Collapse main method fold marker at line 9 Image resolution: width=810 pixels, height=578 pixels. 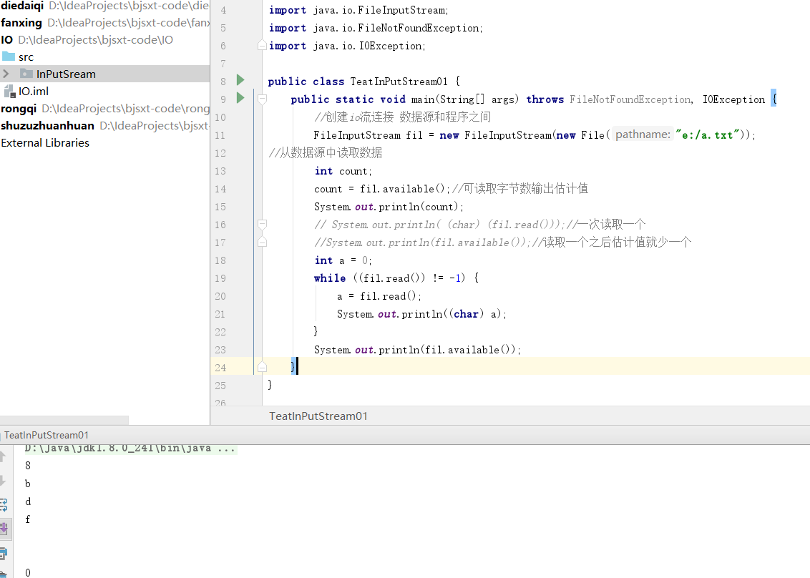point(262,99)
